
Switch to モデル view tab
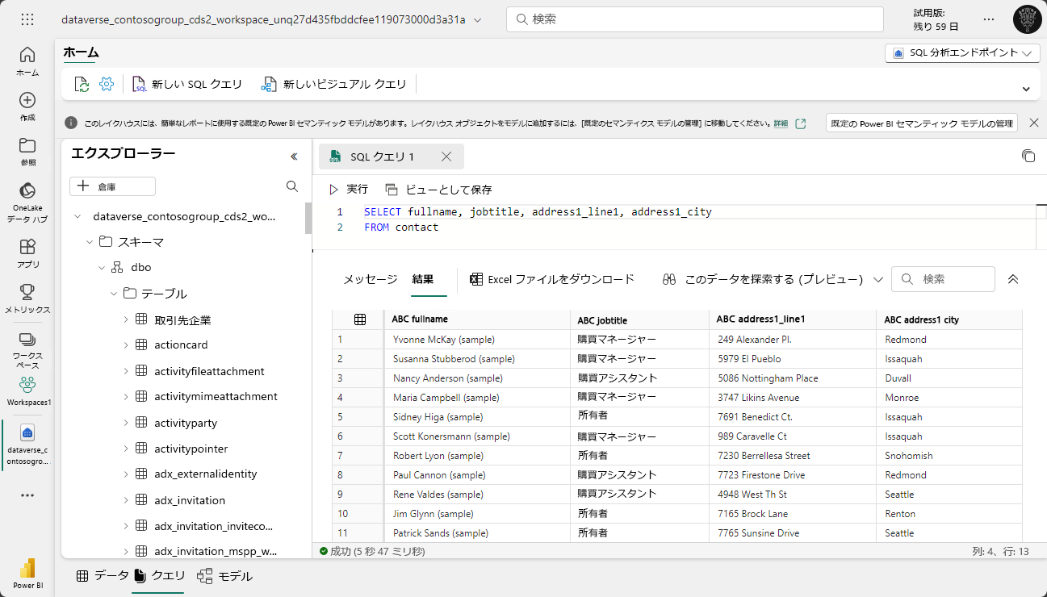click(224, 576)
